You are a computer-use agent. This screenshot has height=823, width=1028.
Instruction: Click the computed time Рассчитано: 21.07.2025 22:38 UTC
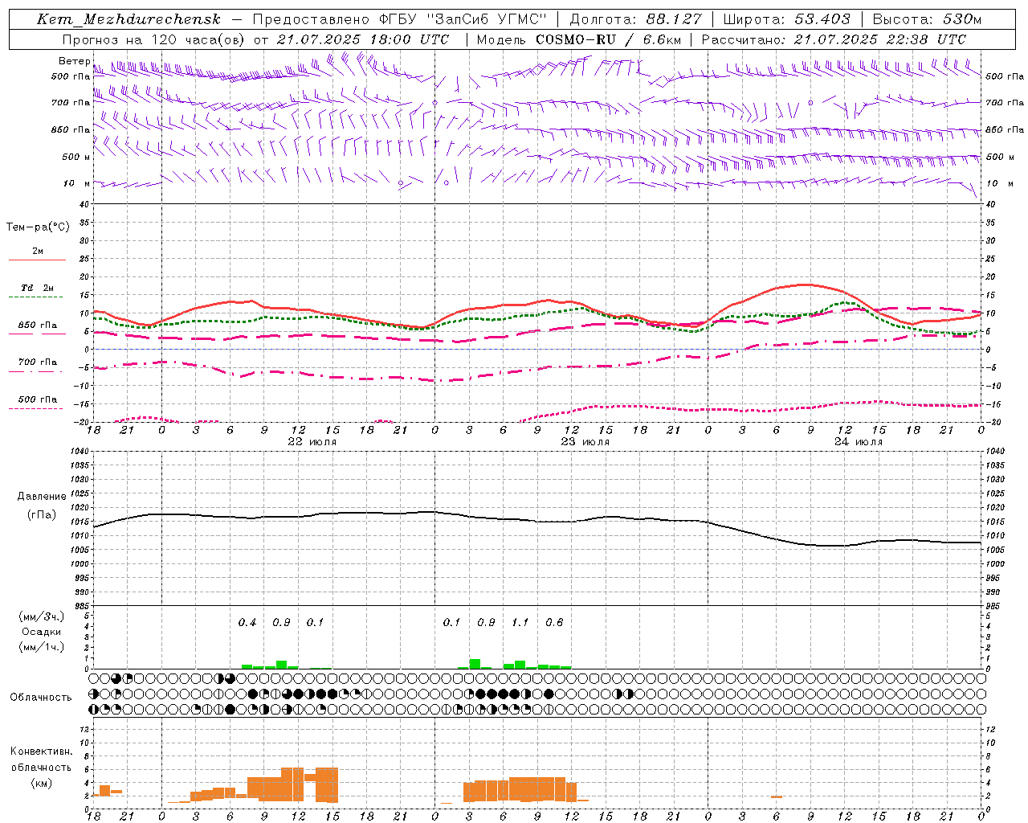[x=834, y=39]
